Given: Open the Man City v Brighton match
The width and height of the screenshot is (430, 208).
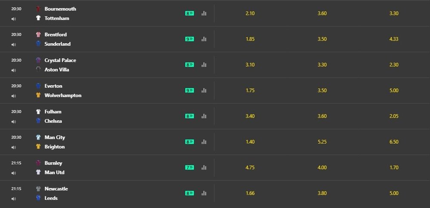Looking at the screenshot, I should tap(55, 142).
